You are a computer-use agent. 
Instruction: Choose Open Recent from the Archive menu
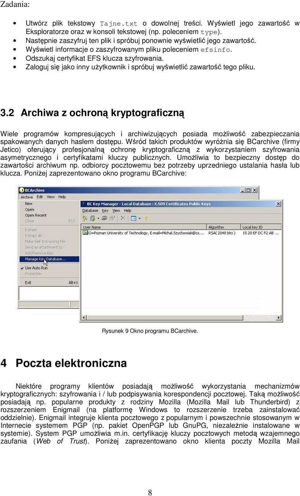tap(49, 215)
